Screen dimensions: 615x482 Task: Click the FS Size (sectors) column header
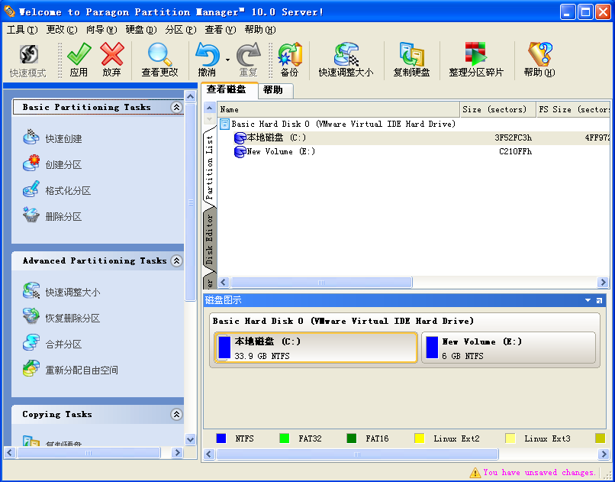(x=574, y=109)
